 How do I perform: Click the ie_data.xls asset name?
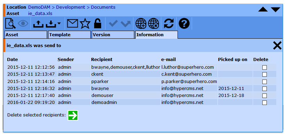40,14
